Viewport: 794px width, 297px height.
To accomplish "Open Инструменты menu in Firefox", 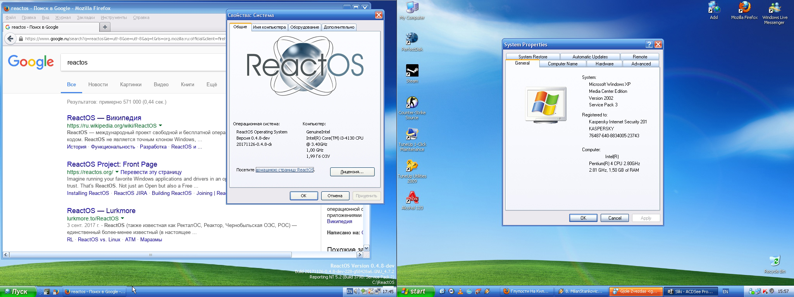I will pos(114,17).
